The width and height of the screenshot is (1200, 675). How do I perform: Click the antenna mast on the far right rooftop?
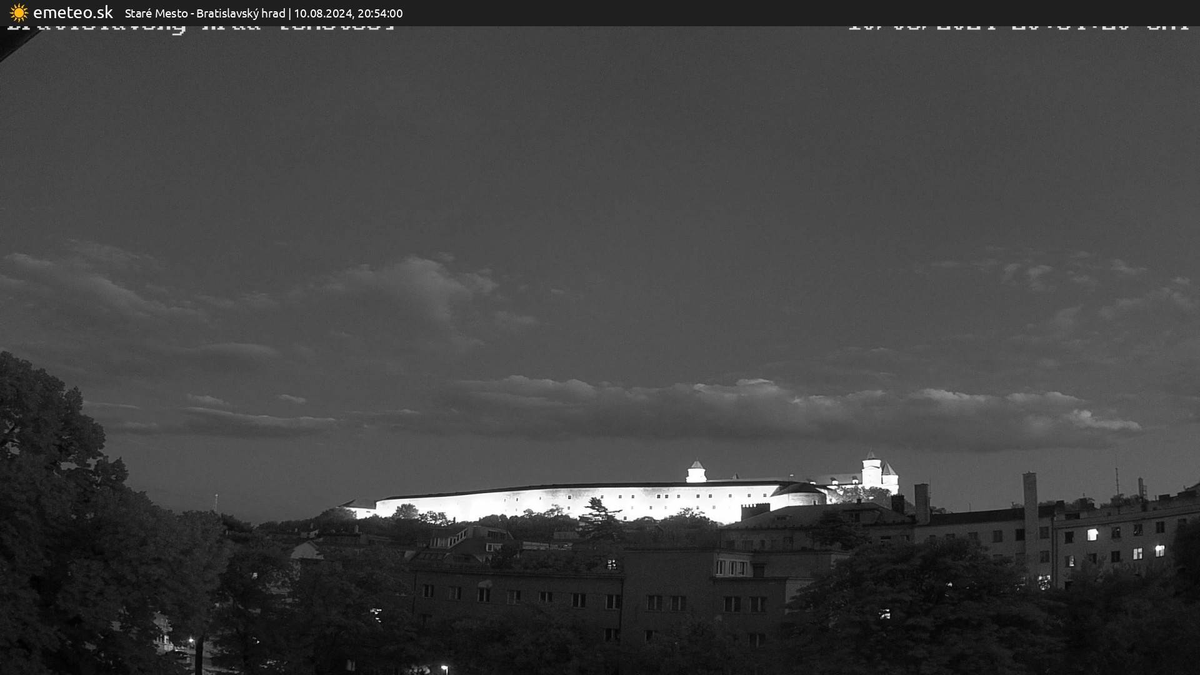point(1117,481)
